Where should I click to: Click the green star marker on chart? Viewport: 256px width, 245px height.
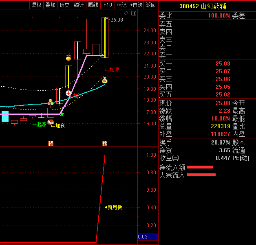pos(62,114)
